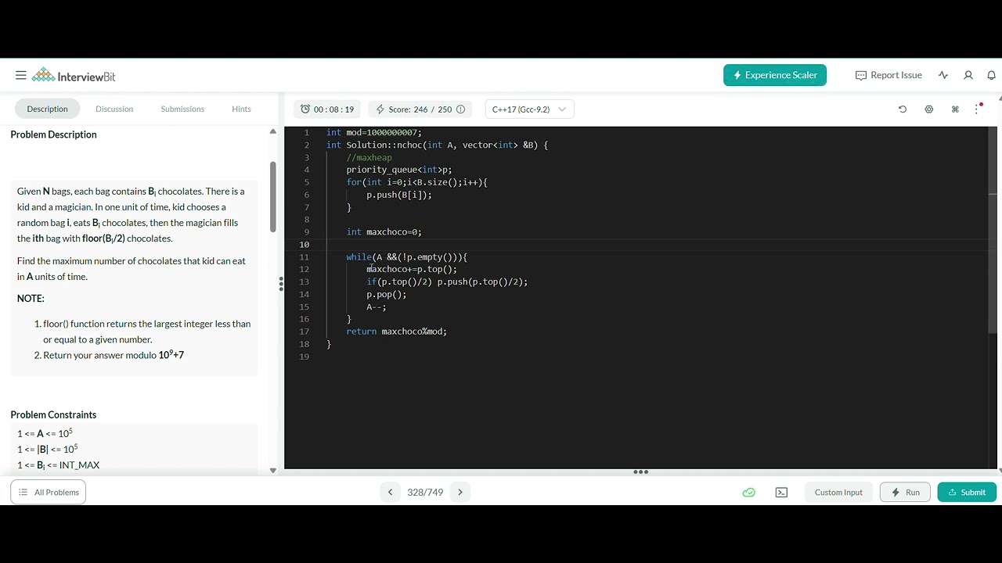Click code line 'return maxchoco%mod;'
The height and width of the screenshot is (563, 1002).
(x=397, y=332)
